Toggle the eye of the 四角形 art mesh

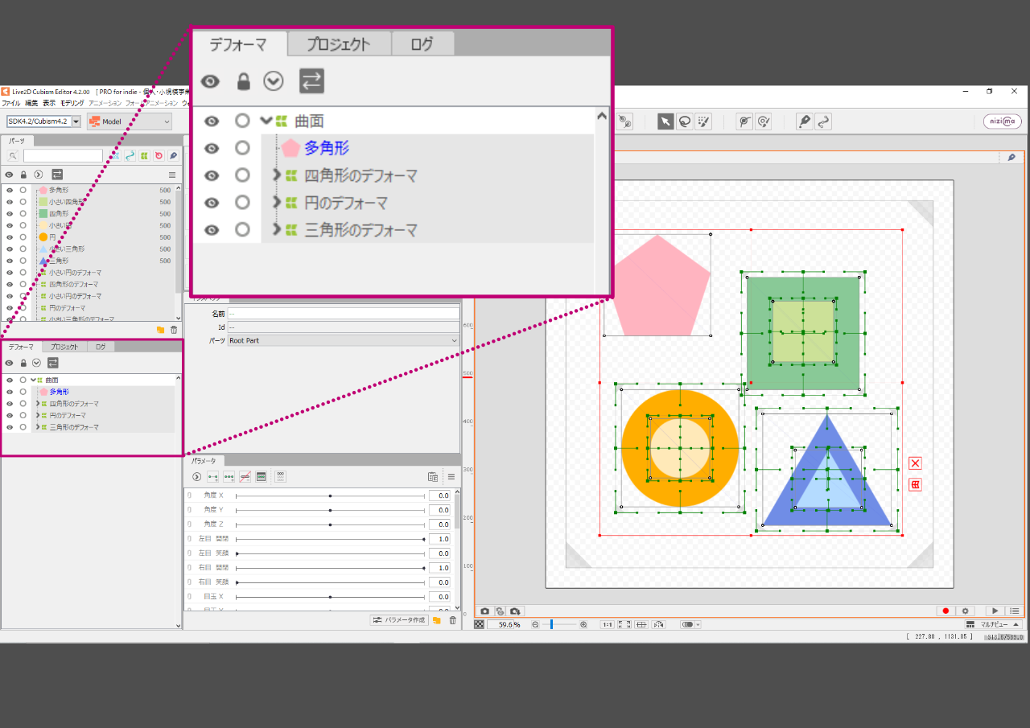[9, 214]
